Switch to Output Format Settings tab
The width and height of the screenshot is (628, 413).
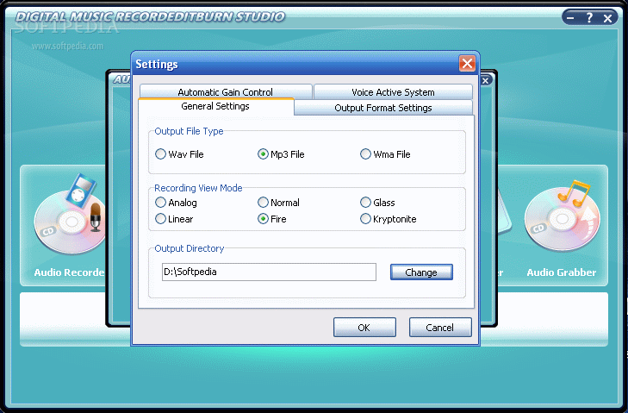[383, 108]
